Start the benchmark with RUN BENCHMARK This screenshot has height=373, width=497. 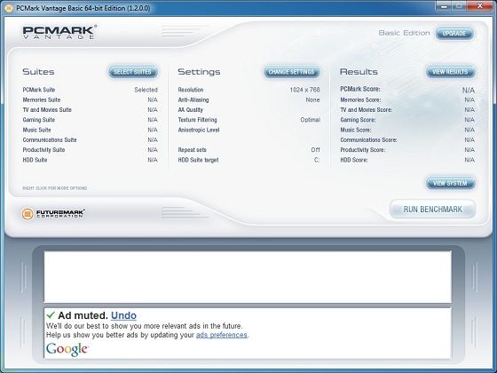432,210
